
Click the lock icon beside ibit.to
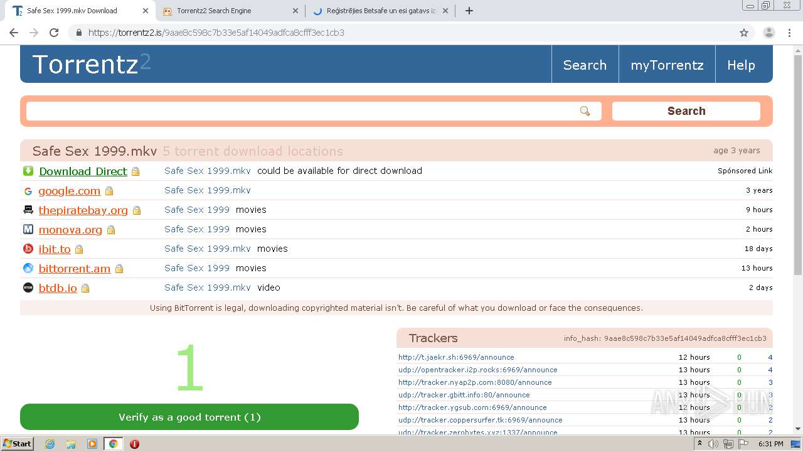click(79, 250)
